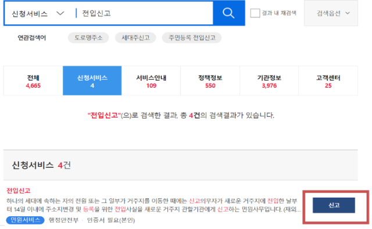Image resolution: width=372 pixels, height=229 pixels.
Task: Select the 세대주신고 related keyword
Action: [x=135, y=38]
